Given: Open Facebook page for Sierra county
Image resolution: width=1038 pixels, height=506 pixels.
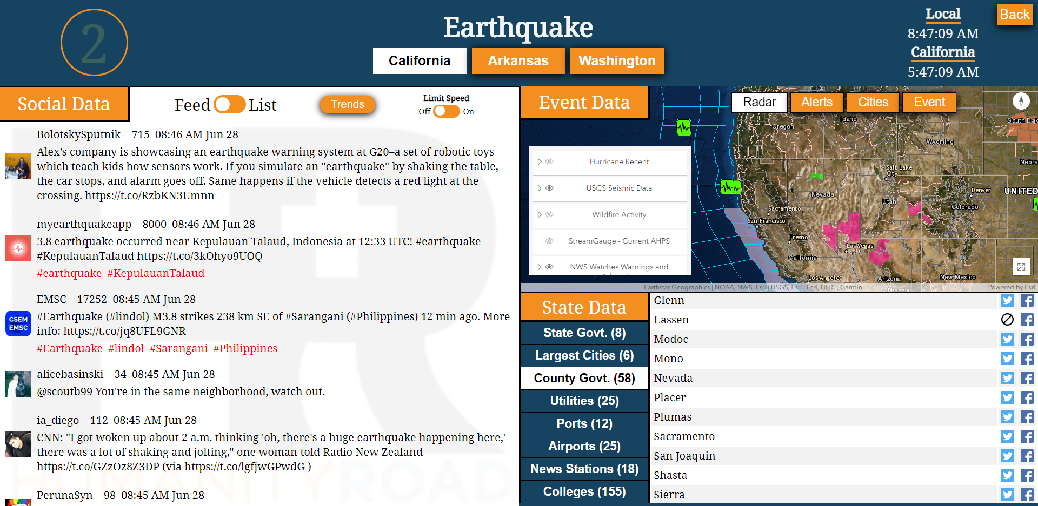Looking at the screenshot, I should (1027, 495).
